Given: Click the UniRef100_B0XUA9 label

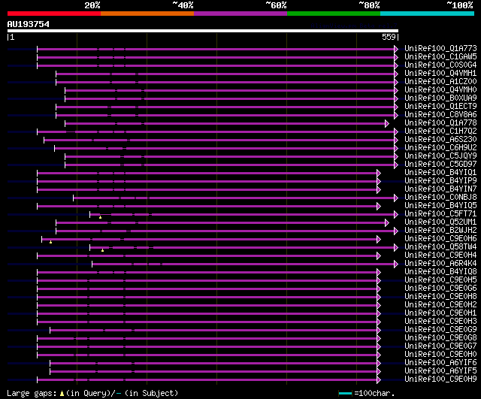Looking at the screenshot, I should (x=440, y=98).
